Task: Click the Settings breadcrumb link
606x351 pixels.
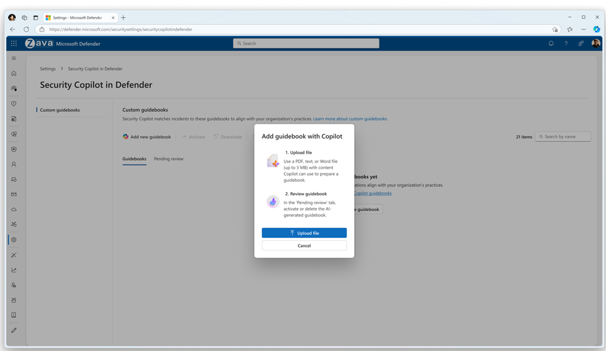Action: point(48,69)
